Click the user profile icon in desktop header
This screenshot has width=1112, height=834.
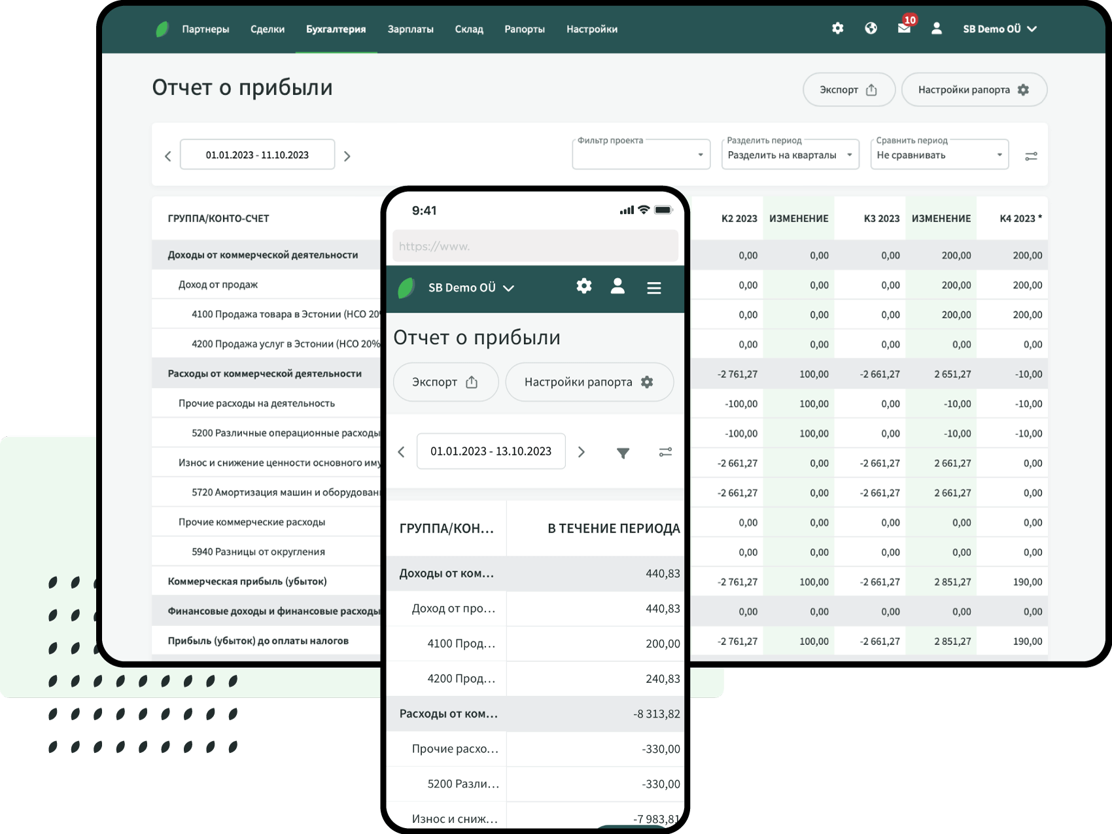pyautogui.click(x=937, y=28)
